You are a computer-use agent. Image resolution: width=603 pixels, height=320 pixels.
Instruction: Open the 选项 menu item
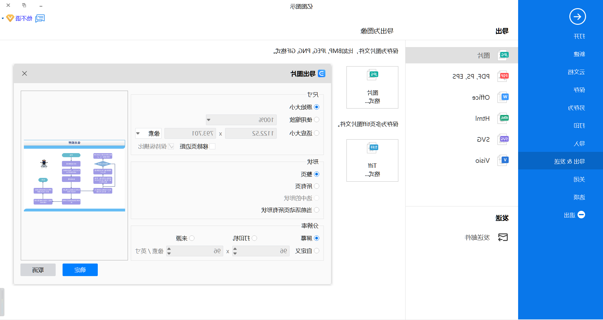(x=579, y=197)
